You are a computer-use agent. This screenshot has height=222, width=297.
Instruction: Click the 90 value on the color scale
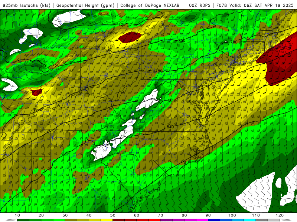coord(208,215)
